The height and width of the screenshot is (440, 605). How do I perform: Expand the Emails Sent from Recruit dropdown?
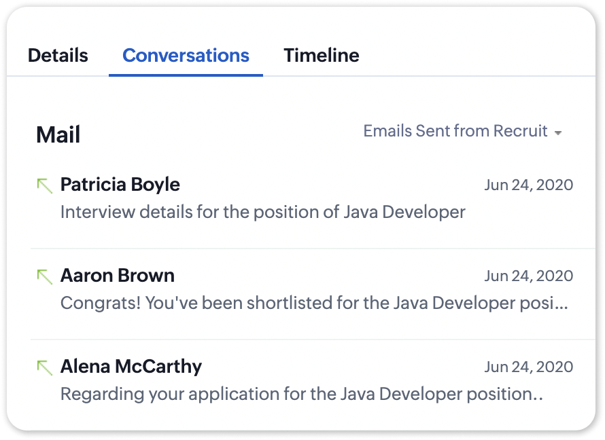(x=455, y=131)
